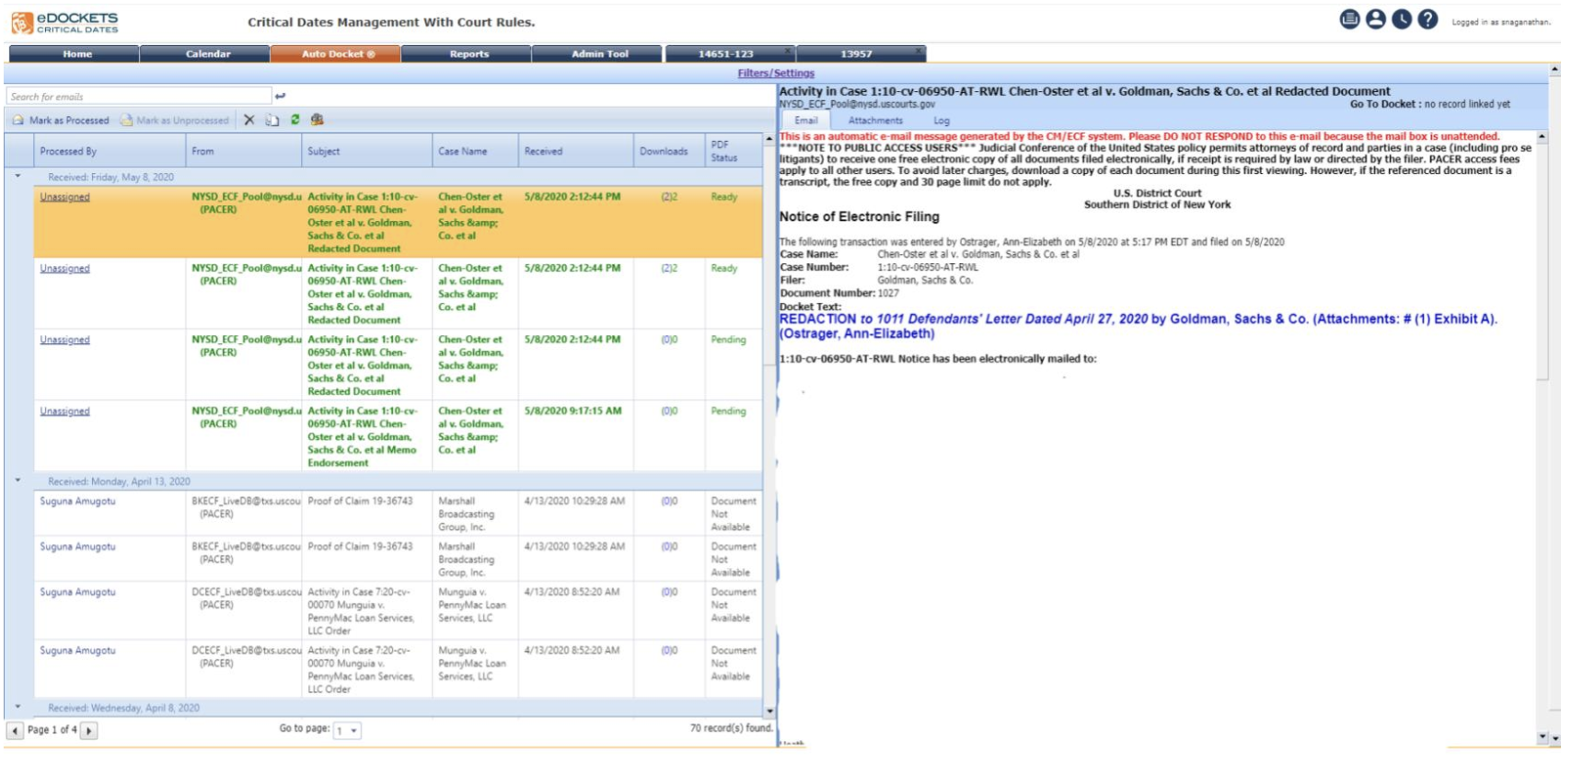Image resolution: width=1572 pixels, height=764 pixels.
Task: Collapse the Friday, May 8, 2020 group
Action: [18, 176]
